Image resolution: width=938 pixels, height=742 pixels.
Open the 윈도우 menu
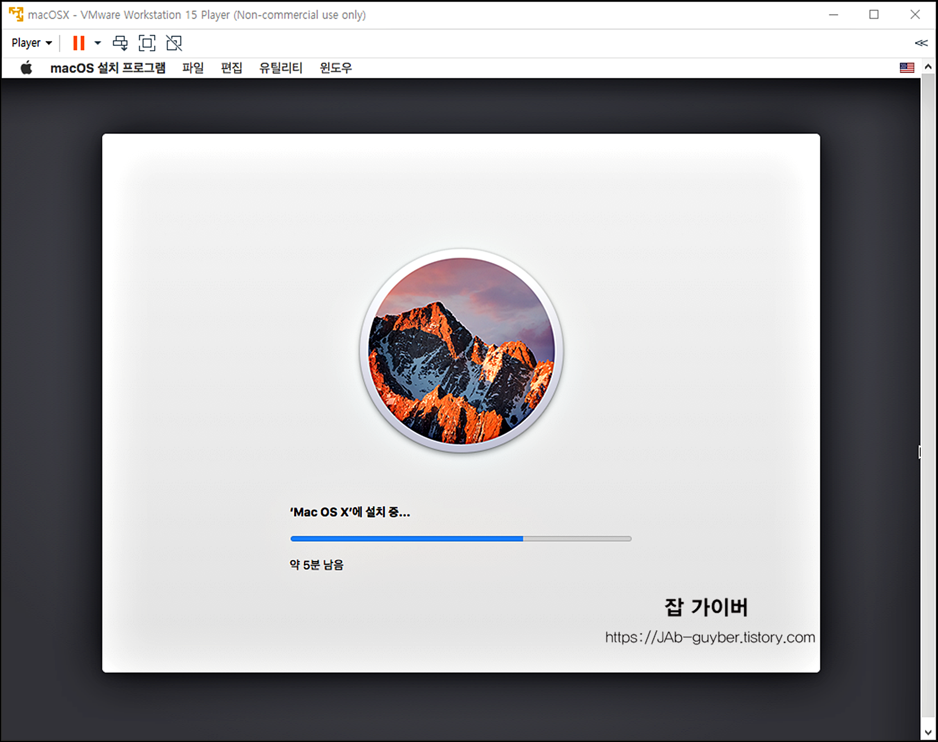(x=336, y=68)
